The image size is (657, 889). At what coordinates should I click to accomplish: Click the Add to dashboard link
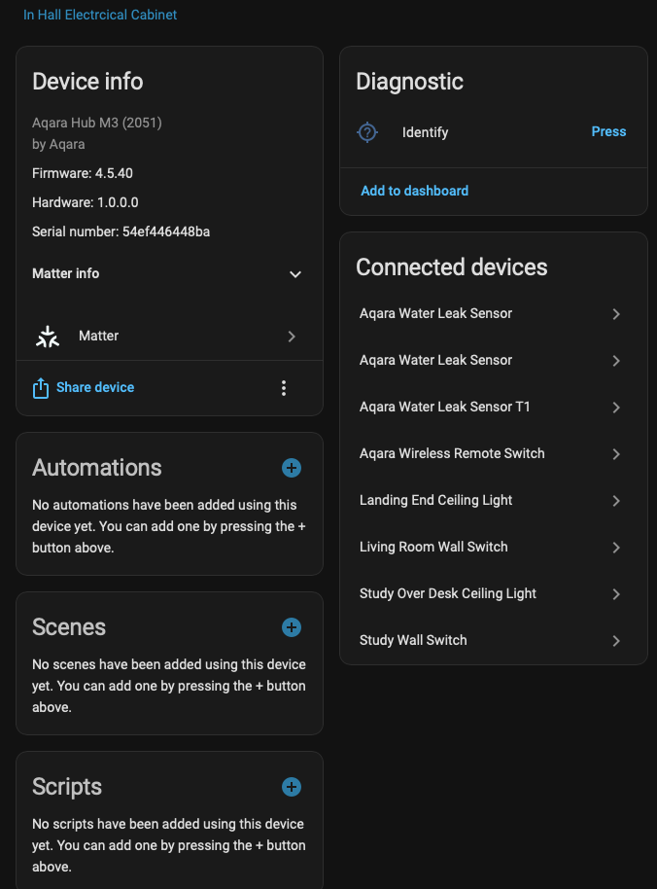414,191
